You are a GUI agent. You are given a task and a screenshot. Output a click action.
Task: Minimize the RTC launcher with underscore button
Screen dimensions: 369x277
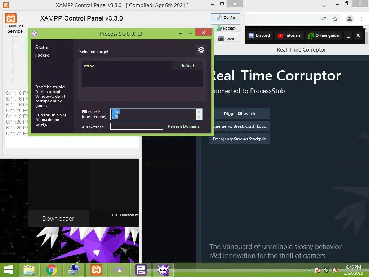tap(348, 36)
